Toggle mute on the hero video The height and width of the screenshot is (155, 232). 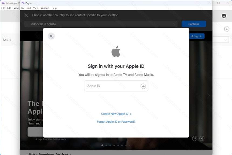pyautogui.click(x=202, y=139)
